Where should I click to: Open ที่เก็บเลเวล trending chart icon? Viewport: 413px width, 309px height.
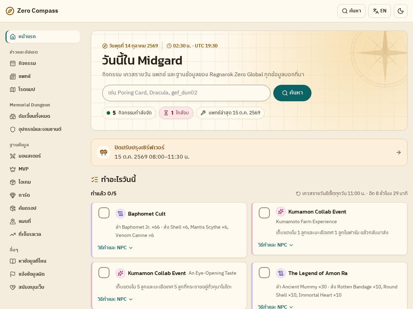(13, 234)
